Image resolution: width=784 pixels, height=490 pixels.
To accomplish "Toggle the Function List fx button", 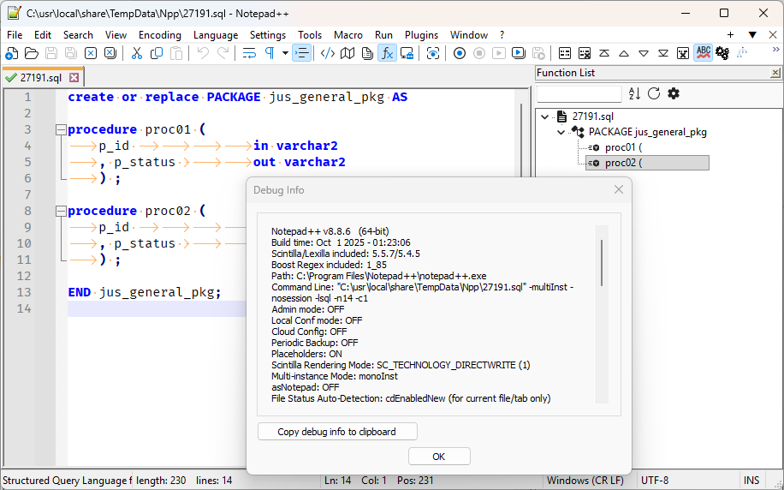I will 387,53.
